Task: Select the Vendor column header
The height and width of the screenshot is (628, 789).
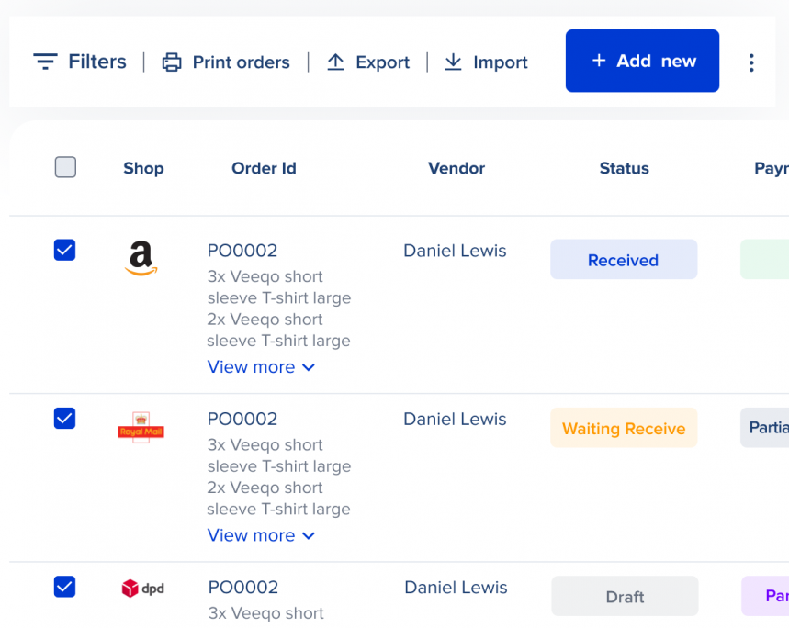Action: [x=456, y=168]
